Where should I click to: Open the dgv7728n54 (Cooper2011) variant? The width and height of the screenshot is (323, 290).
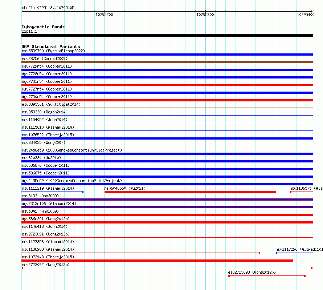[47, 74]
